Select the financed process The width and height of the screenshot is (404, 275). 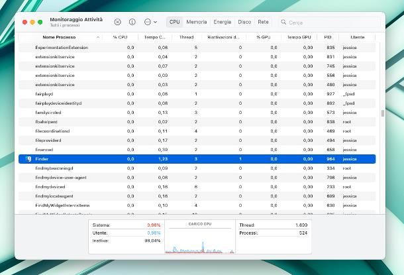pyautogui.click(x=197, y=150)
